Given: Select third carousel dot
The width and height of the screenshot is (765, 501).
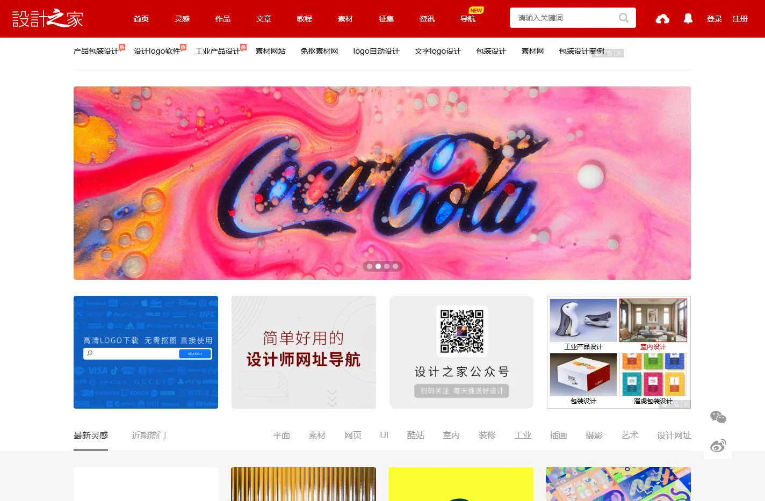Looking at the screenshot, I should (387, 266).
